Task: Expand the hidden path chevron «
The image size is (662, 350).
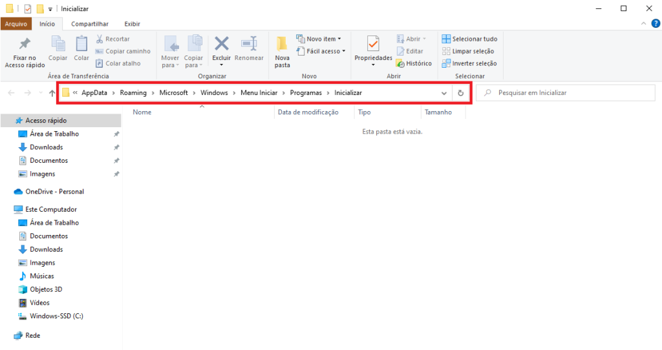Action: pyautogui.click(x=75, y=93)
